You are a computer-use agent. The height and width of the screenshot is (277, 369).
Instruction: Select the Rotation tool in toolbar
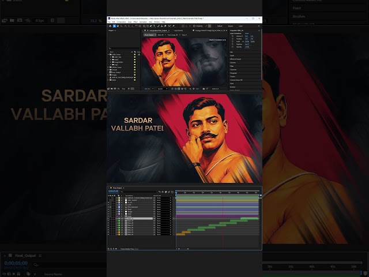point(136,26)
